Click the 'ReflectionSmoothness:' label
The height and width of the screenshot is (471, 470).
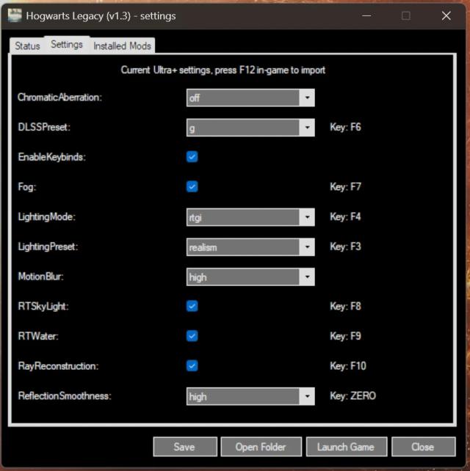(x=65, y=396)
